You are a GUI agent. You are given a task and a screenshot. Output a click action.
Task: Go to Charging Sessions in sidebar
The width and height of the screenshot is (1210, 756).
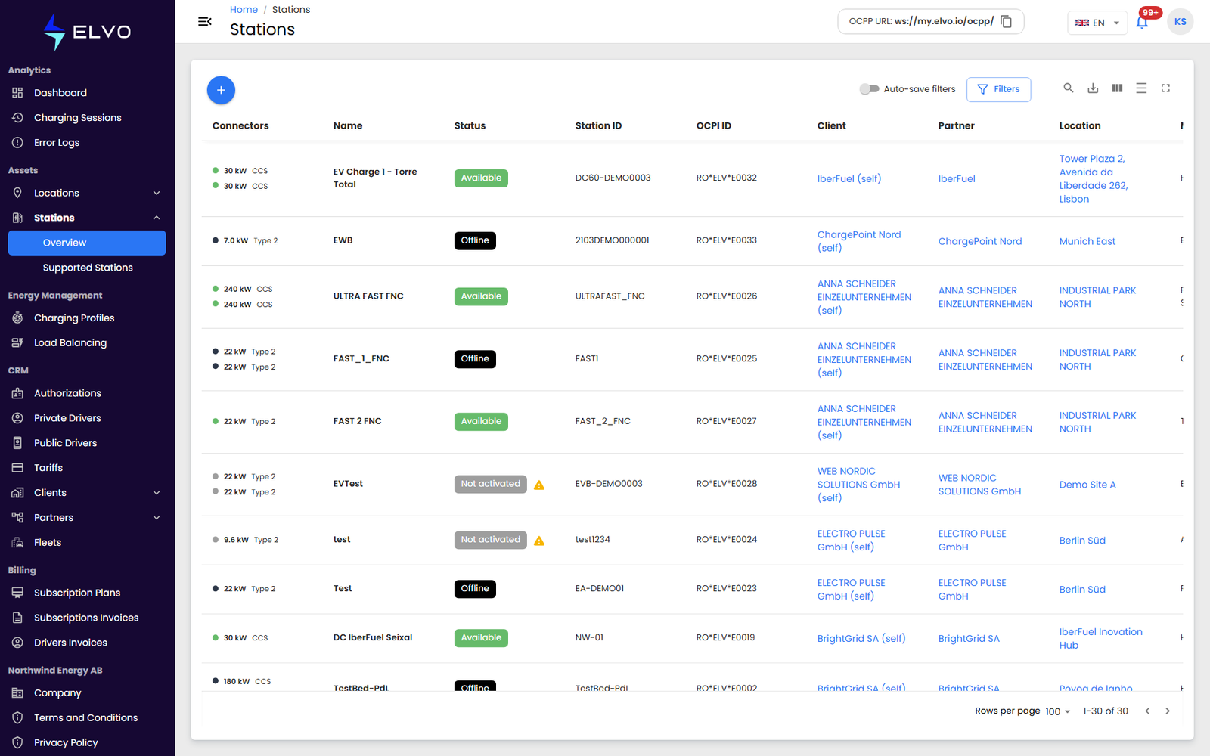click(x=77, y=118)
